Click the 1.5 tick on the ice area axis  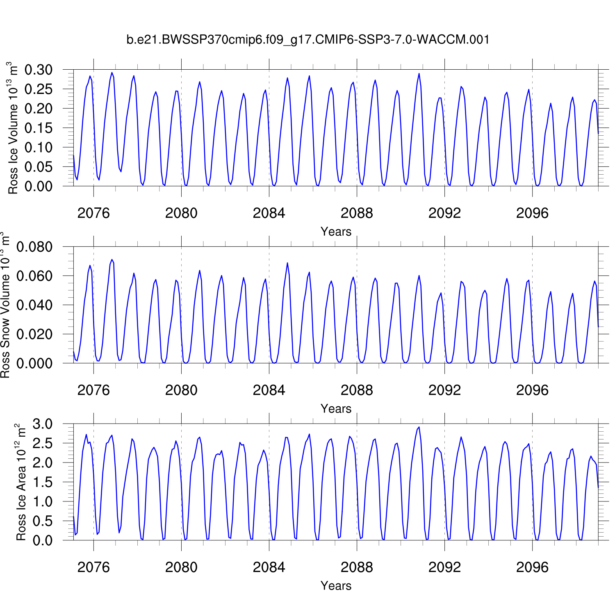pyautogui.click(x=43, y=483)
